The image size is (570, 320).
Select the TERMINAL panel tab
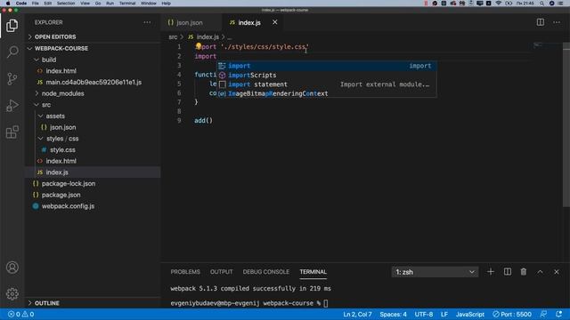point(313,272)
